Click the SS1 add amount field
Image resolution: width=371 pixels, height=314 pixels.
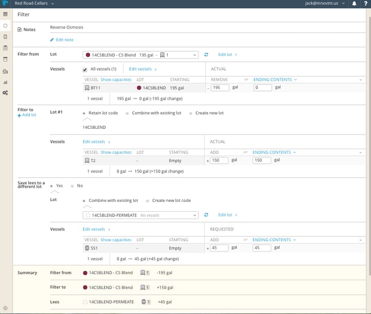219,248
